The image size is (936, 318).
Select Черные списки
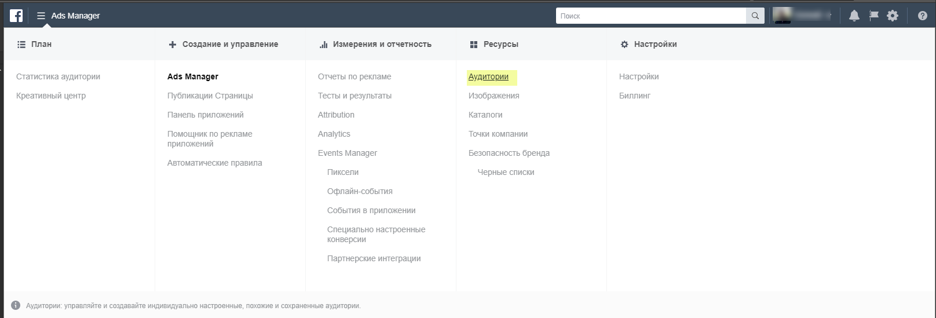pos(506,172)
